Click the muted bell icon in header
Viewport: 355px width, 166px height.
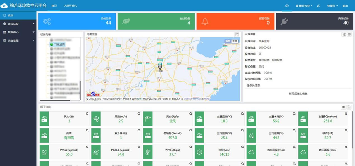coord(319,6)
